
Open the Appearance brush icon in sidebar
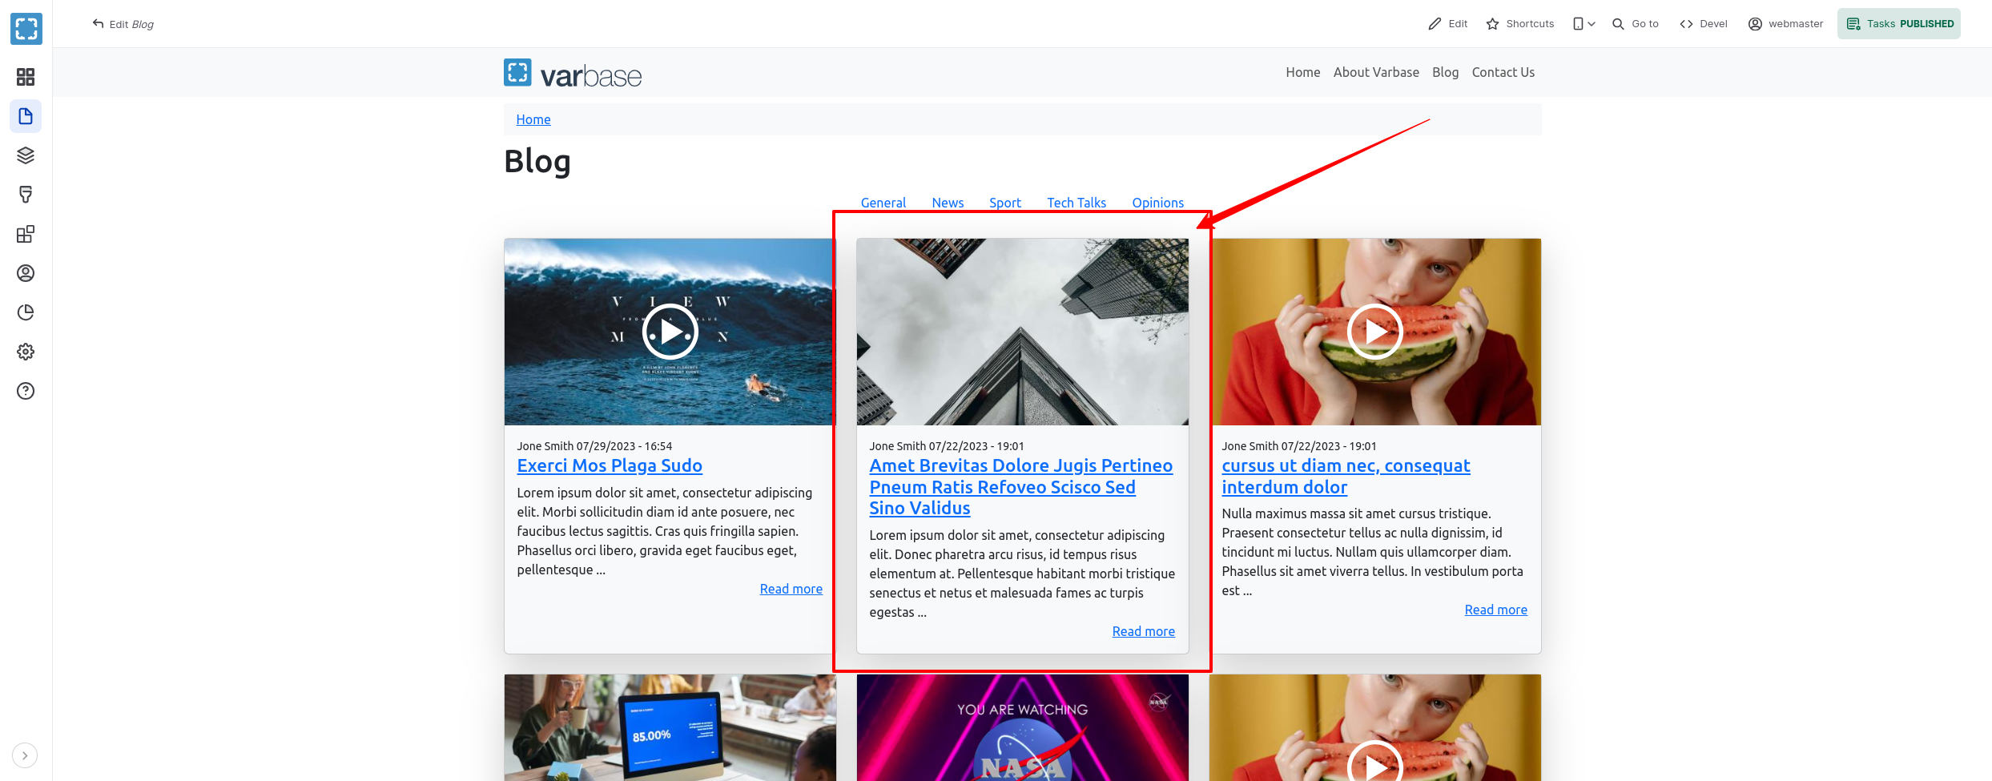click(26, 195)
